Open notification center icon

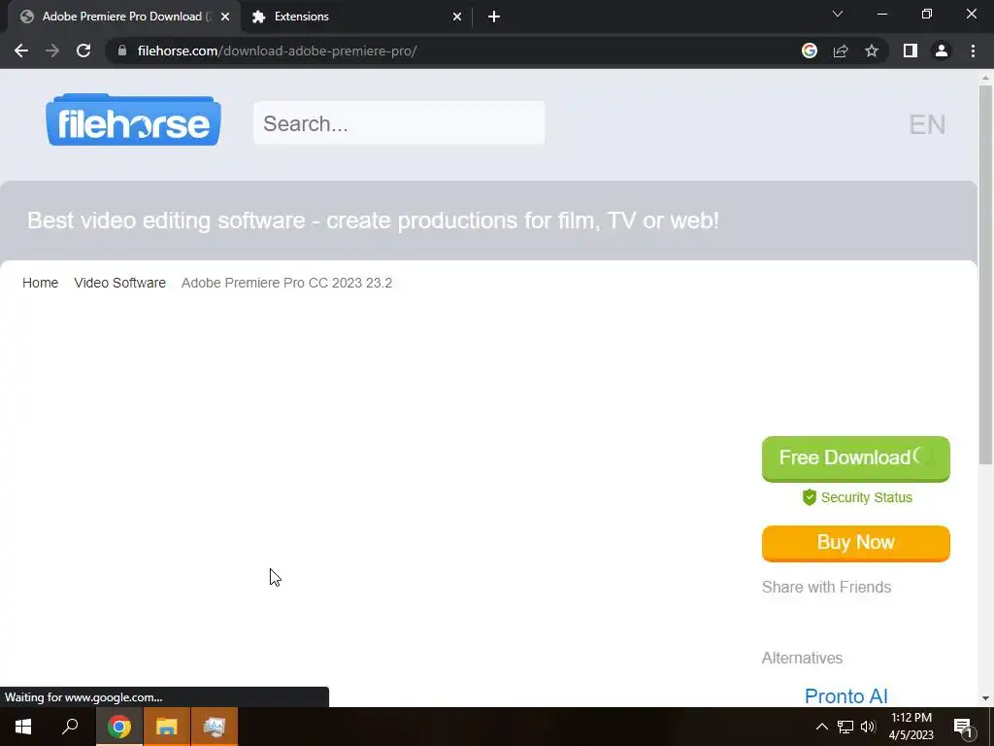point(963,727)
